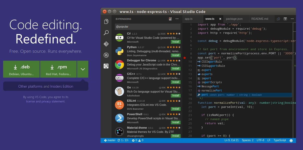Select normalizePort in the autocomplete list

212,90
